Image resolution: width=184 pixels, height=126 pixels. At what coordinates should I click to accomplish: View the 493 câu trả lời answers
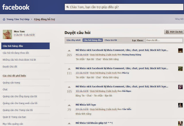[82, 55]
